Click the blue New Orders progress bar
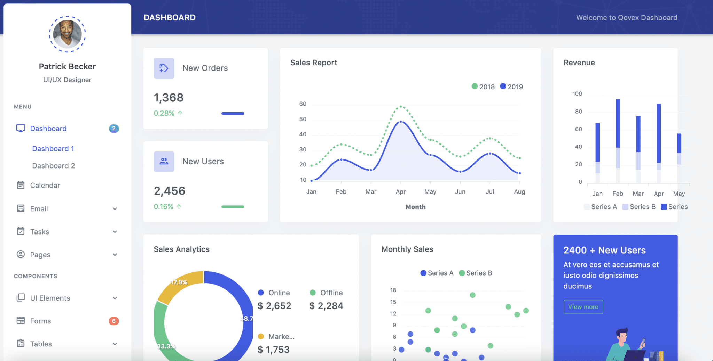This screenshot has height=361, width=713. (233, 113)
